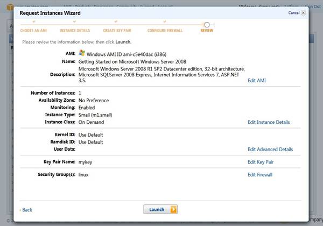Close the wizard with the X icon
The image size is (323, 226).
coord(304,12)
